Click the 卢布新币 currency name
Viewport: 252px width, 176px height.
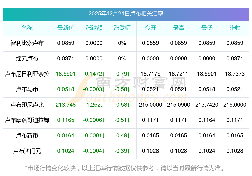[27, 136]
